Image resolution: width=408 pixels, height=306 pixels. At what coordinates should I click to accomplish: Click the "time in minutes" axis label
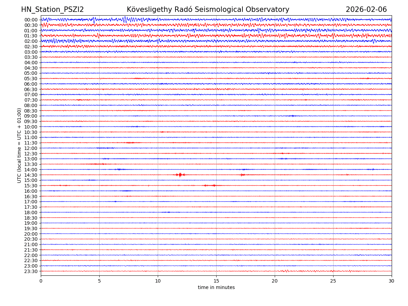click(x=216, y=288)
